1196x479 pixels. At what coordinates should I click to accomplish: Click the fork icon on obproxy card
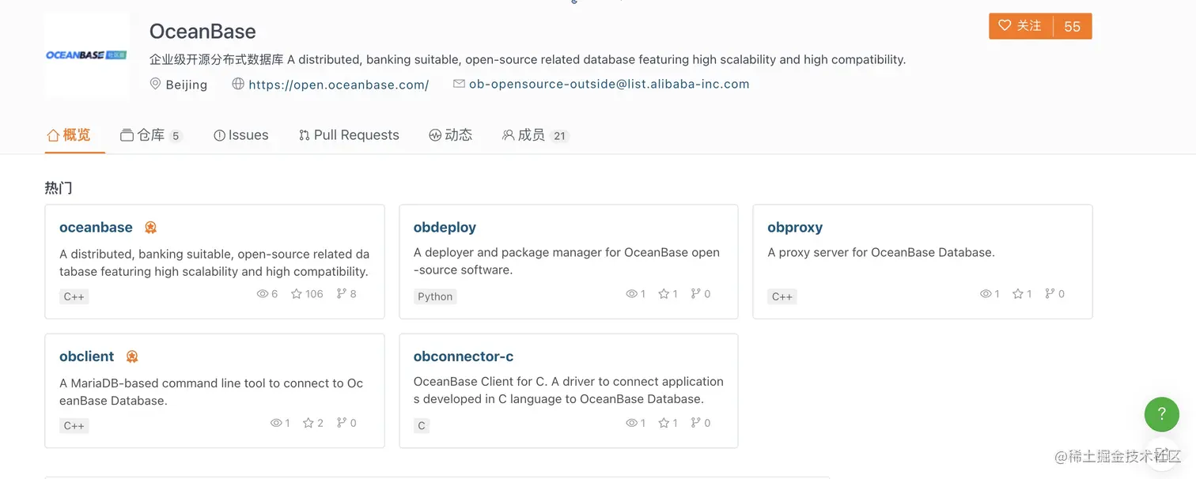1050,294
